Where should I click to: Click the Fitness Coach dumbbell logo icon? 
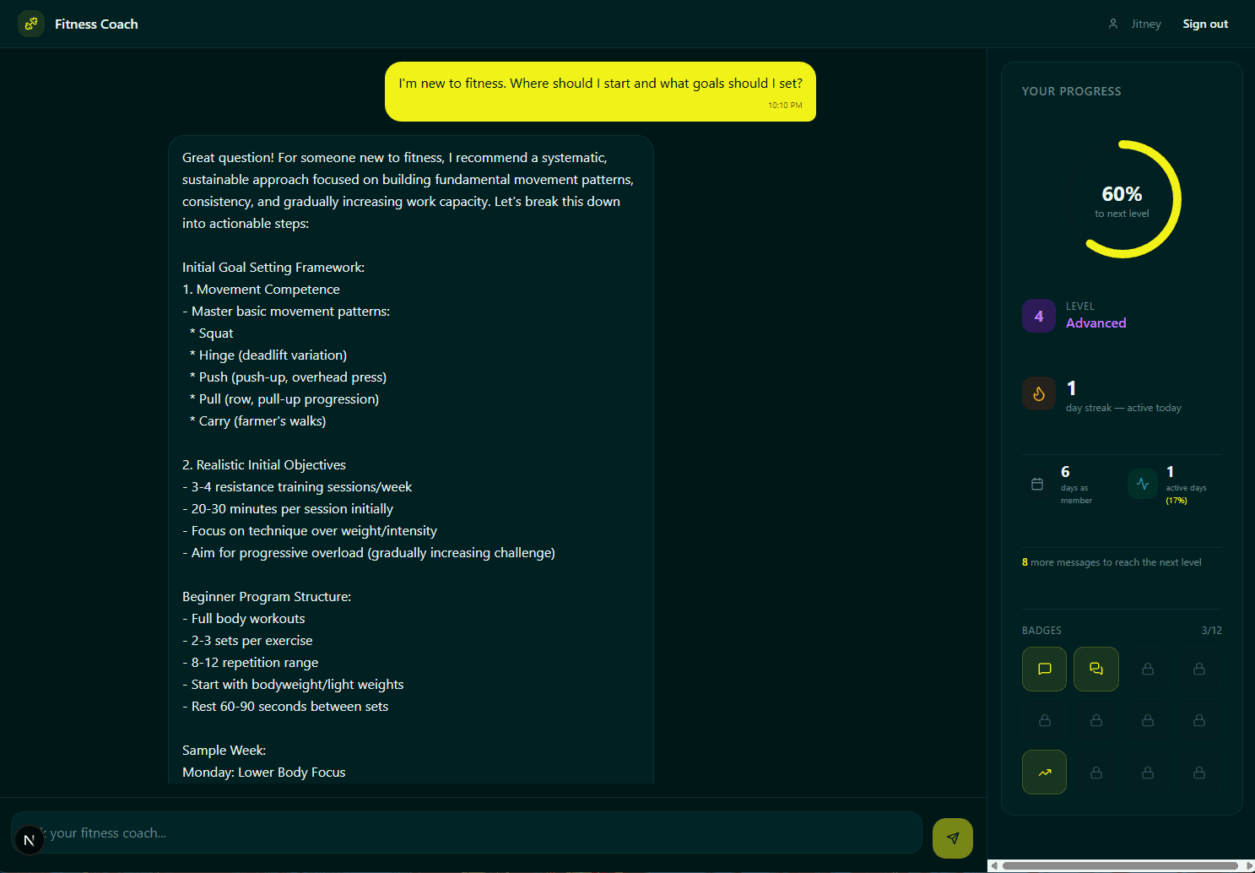(x=31, y=24)
